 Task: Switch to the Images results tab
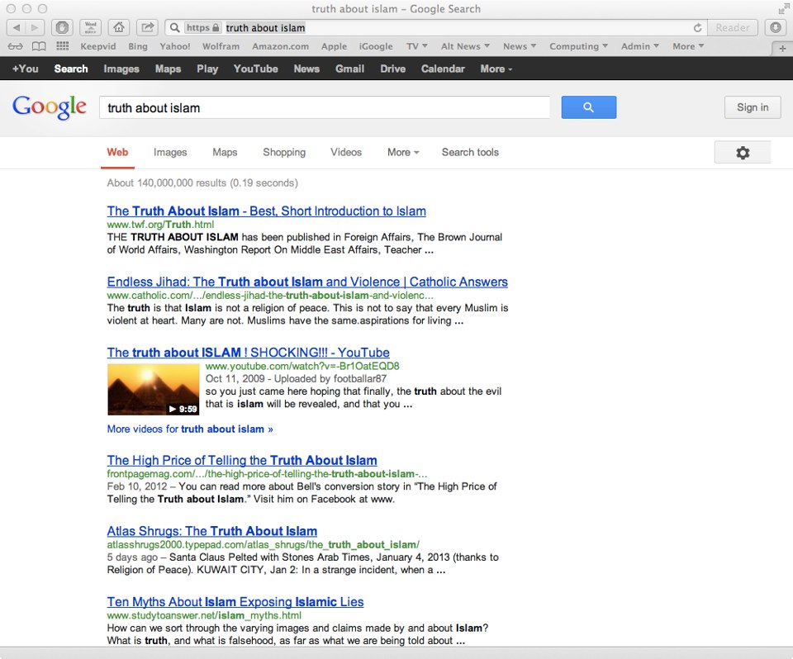(170, 152)
